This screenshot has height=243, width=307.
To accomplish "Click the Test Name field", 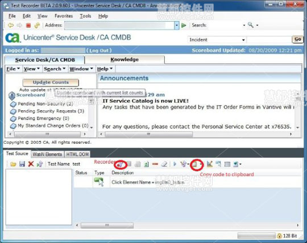I will (76, 164).
